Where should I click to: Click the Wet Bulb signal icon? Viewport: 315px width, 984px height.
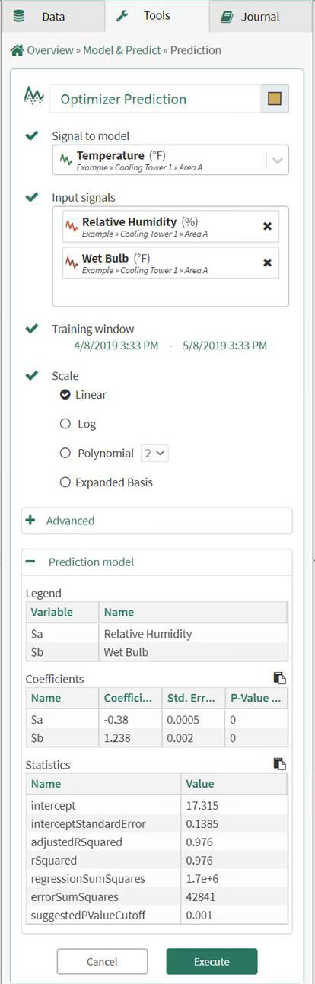tap(72, 263)
